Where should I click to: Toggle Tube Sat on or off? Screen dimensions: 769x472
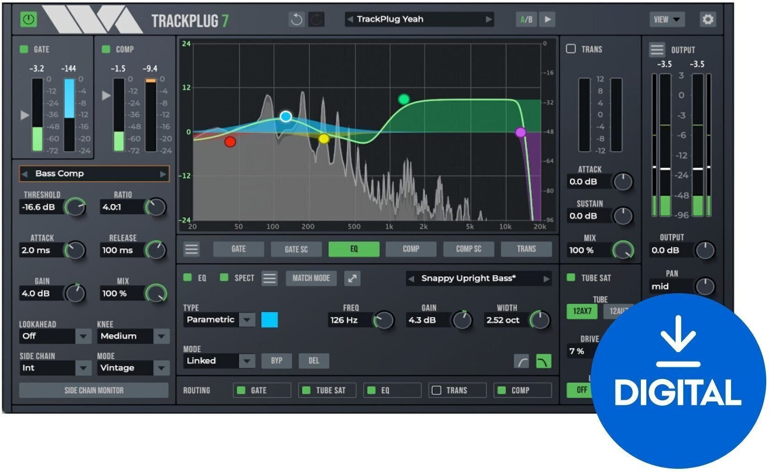[x=570, y=278]
